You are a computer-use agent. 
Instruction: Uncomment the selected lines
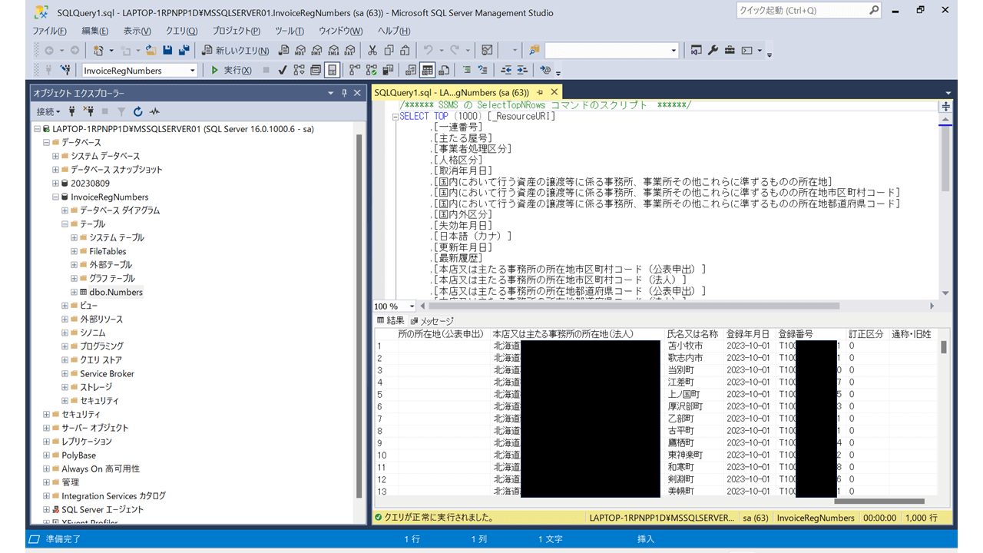(x=482, y=70)
